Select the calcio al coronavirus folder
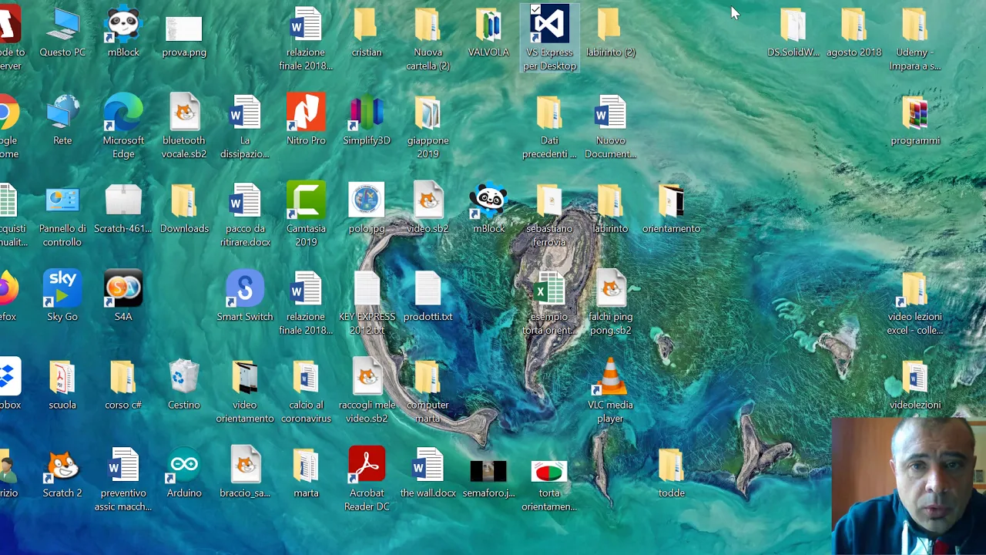Image resolution: width=986 pixels, height=555 pixels. coord(306,390)
